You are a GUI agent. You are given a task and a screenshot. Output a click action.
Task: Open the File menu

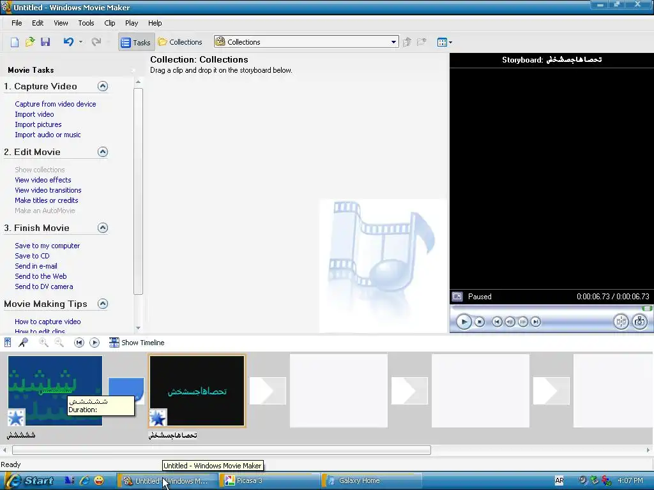pyautogui.click(x=17, y=23)
